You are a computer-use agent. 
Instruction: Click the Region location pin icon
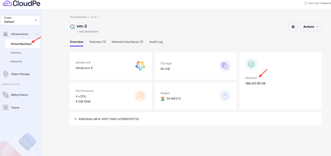coord(225,96)
